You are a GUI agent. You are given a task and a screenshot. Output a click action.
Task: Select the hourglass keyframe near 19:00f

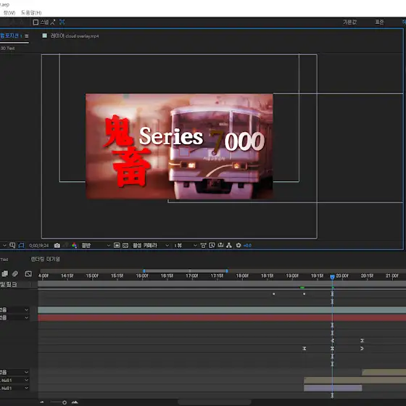[x=304, y=349]
